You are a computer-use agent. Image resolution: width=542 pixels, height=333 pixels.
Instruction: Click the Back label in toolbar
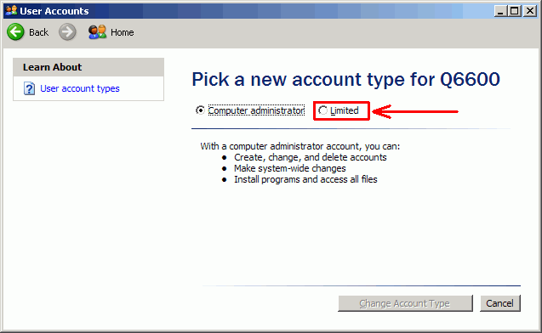coord(39,32)
